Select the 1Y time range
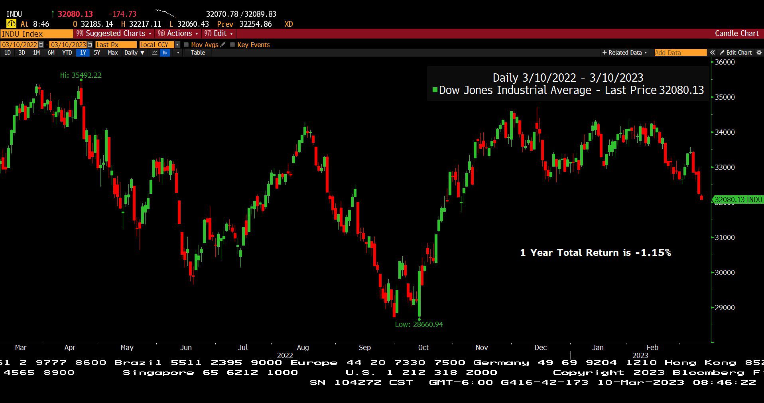Image resolution: width=764 pixels, height=403 pixels. [x=83, y=53]
